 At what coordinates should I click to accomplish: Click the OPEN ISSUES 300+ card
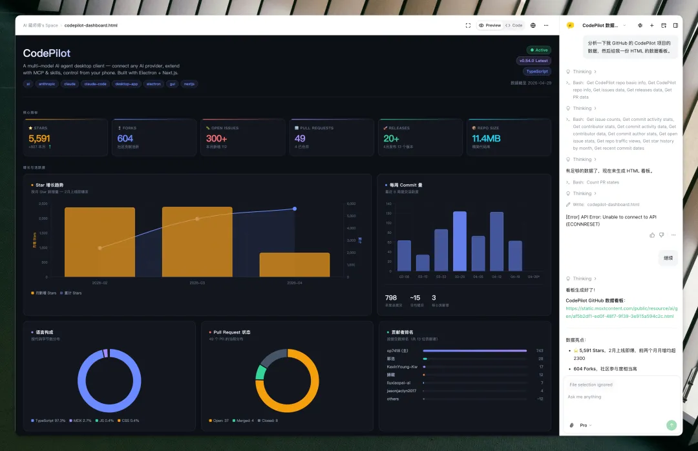[x=242, y=138]
